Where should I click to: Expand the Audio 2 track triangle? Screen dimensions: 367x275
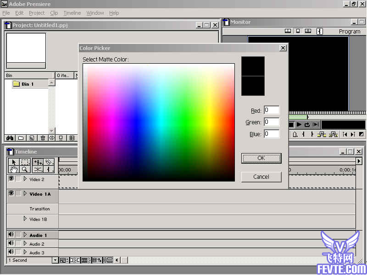tap(25, 243)
